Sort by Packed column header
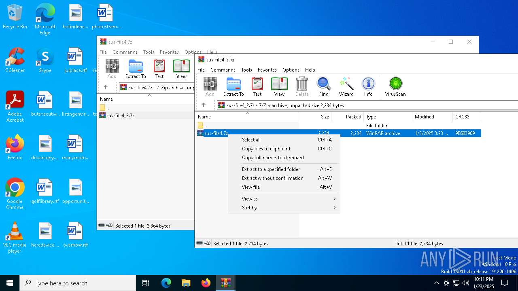Image resolution: width=518 pixels, height=291 pixels. coord(348,117)
